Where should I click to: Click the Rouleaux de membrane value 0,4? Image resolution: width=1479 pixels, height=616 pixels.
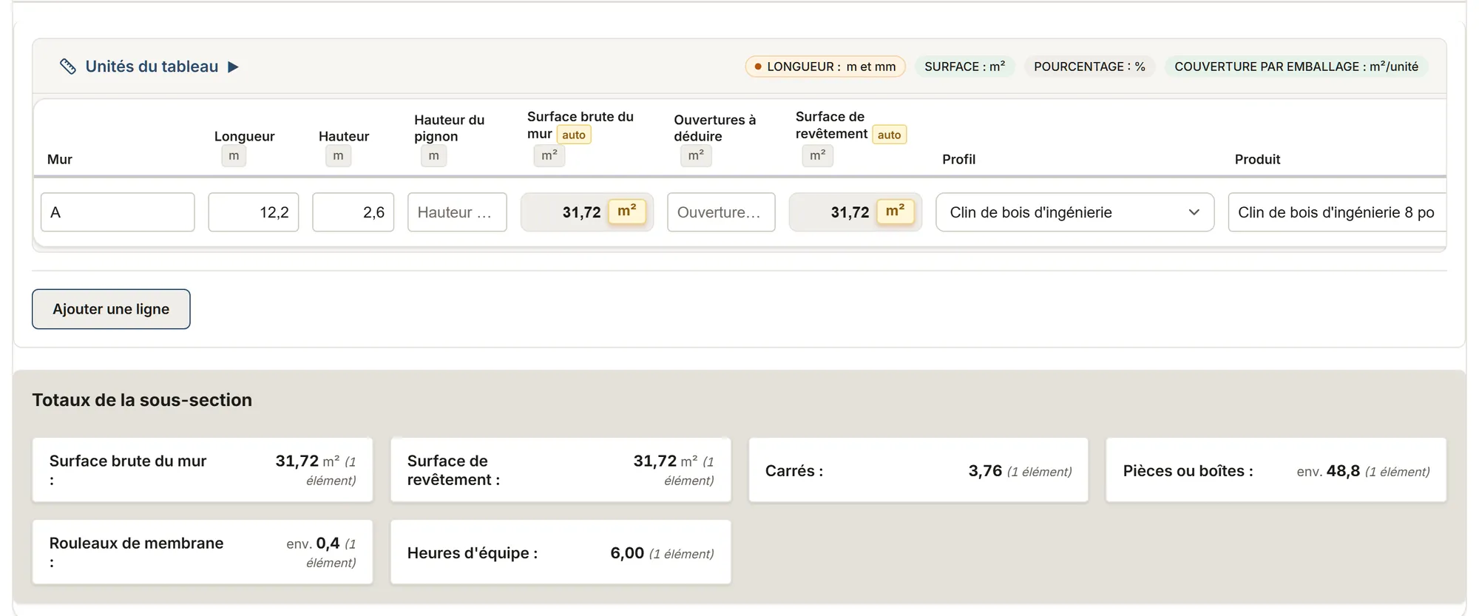[328, 544]
